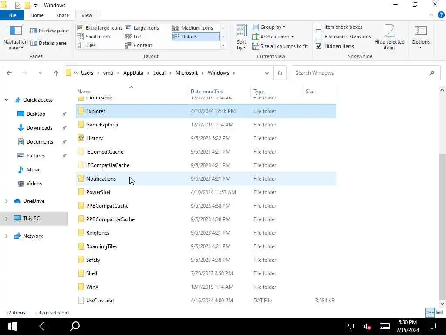Enable Item check boxes
Image resolution: width=446 pixels, height=335 pixels.
point(318,27)
